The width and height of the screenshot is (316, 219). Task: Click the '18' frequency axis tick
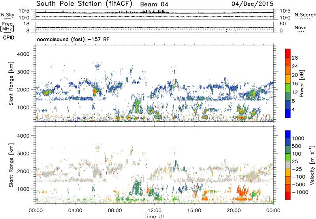coord(26,24)
